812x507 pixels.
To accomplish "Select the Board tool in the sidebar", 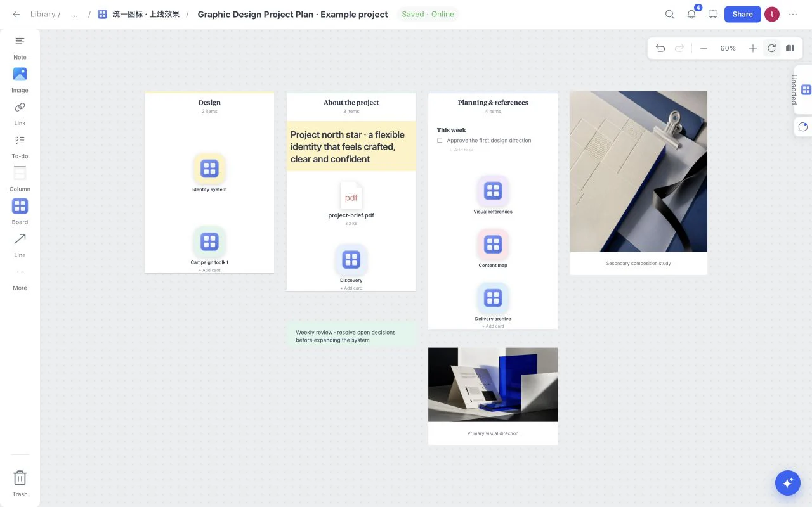I will click(20, 212).
